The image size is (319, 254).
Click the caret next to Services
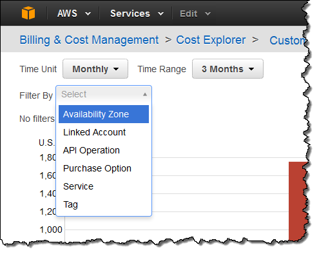click(x=160, y=14)
